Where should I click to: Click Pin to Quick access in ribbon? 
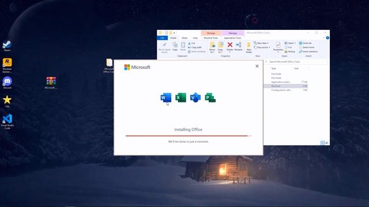click(x=164, y=48)
